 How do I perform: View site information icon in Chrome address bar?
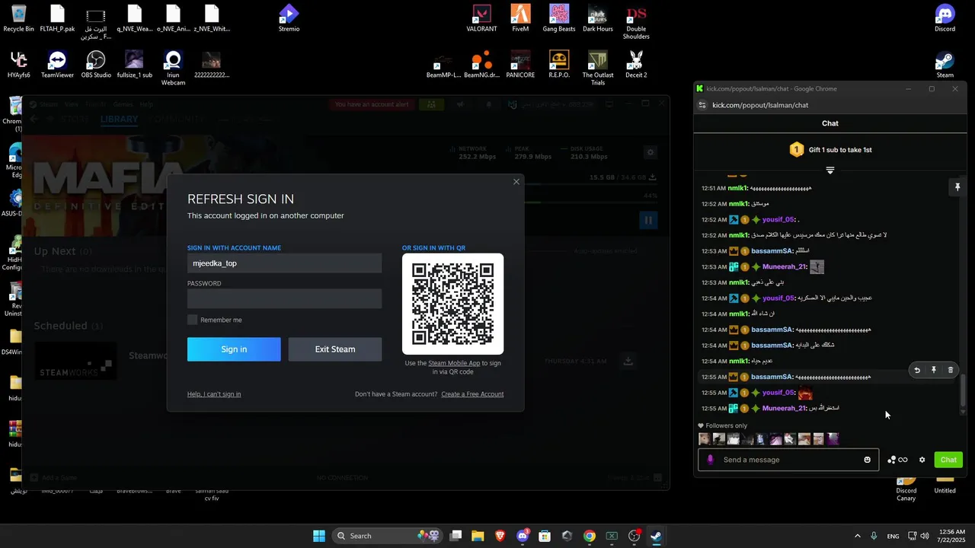tap(702, 105)
